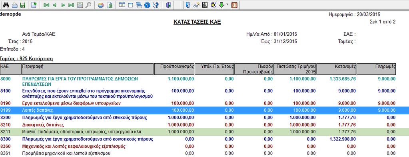Click the 1.100.000,00 budget value in row 8000
Viewport: 409px width, 157px height.
tap(181, 78)
